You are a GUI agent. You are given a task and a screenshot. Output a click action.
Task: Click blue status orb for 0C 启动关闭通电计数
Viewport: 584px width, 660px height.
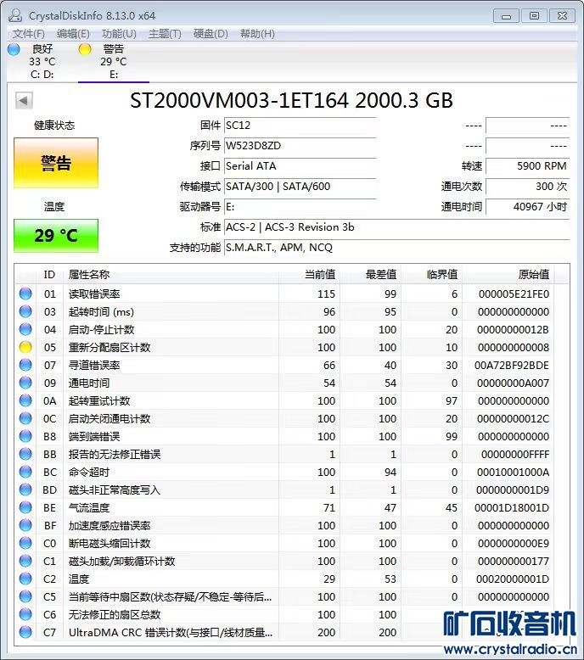click(x=25, y=418)
